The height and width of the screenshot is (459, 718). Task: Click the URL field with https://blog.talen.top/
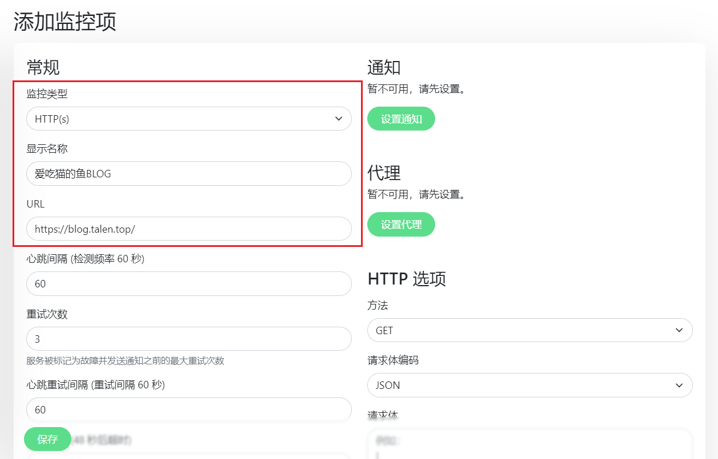point(189,229)
